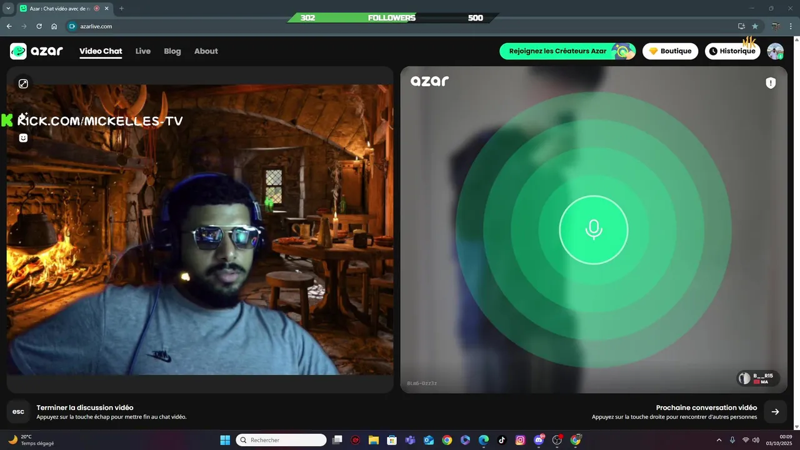
Task: Click the tray microphone icon
Action: pyautogui.click(x=732, y=440)
